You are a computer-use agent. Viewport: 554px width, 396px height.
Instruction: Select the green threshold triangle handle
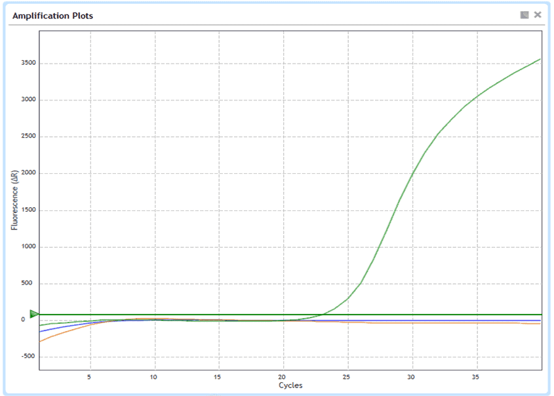tap(34, 315)
